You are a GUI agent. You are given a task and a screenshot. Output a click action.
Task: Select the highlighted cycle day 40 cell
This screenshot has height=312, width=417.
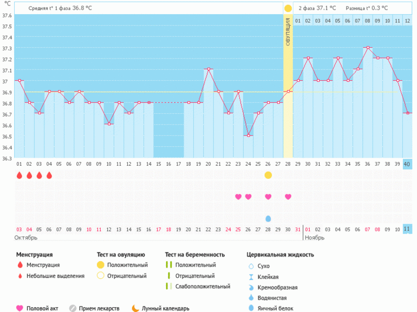(407, 164)
